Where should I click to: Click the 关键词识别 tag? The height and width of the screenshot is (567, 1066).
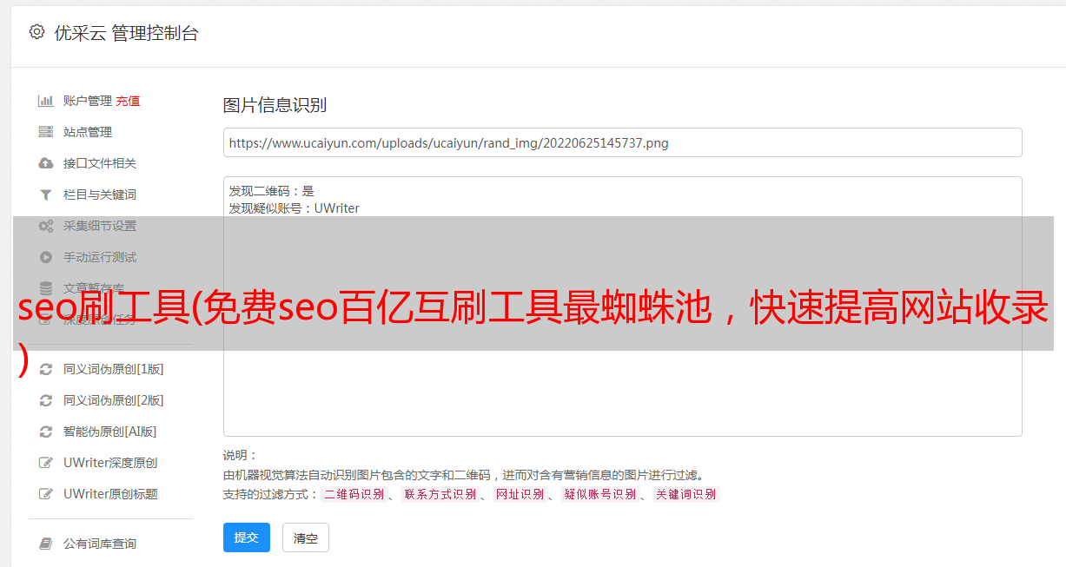tap(685, 494)
